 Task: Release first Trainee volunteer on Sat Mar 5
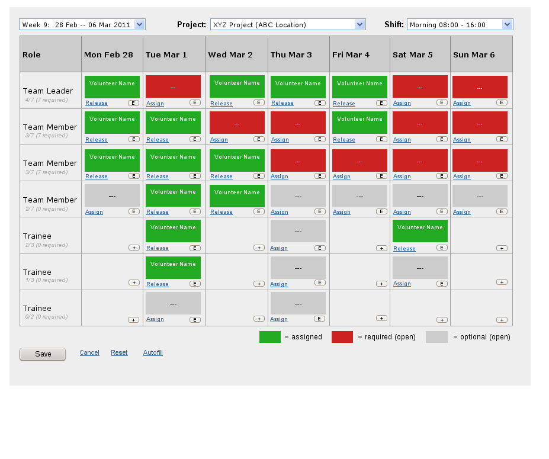tap(404, 249)
